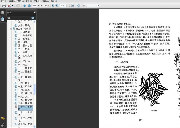
Task: Select bookmark 九、天门冬
Action: coord(24,61)
